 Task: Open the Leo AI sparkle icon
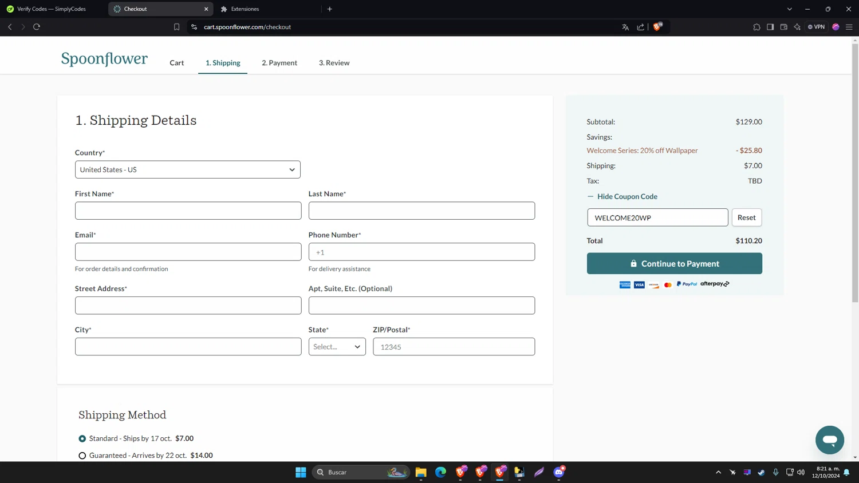tap(797, 27)
